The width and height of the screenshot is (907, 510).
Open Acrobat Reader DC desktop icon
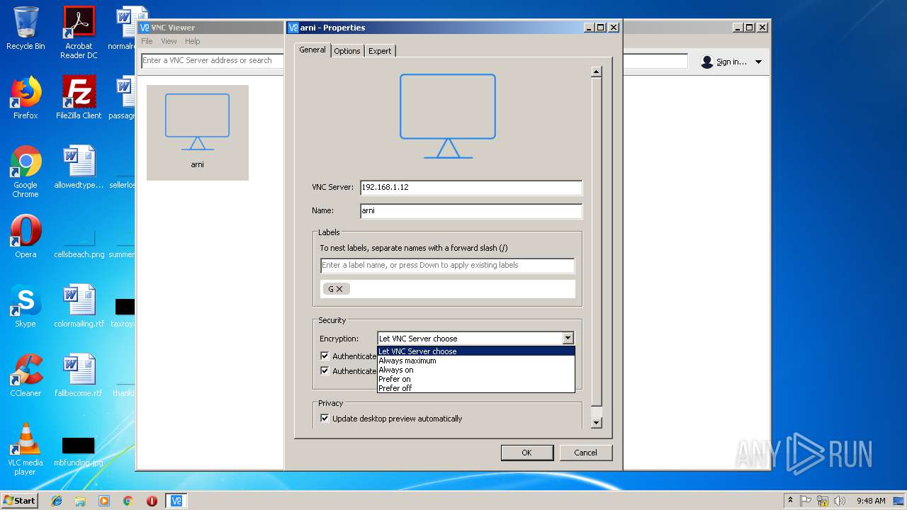(x=79, y=33)
